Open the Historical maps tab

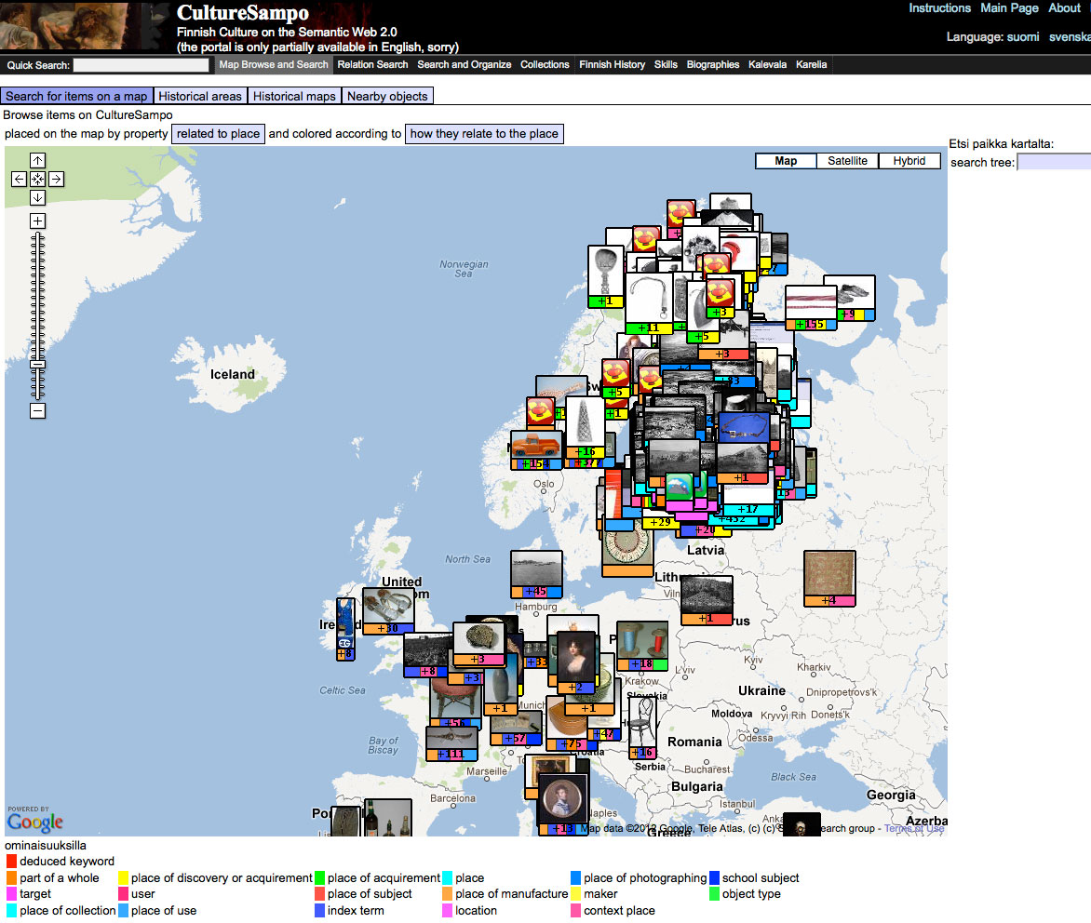tap(294, 96)
